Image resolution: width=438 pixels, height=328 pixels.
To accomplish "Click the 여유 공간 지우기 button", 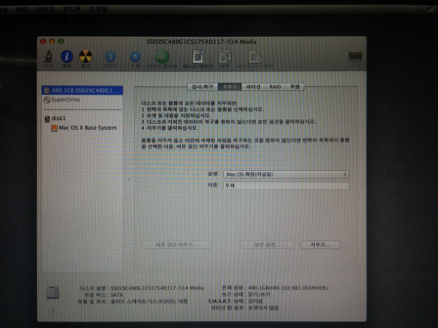I will click(176, 245).
